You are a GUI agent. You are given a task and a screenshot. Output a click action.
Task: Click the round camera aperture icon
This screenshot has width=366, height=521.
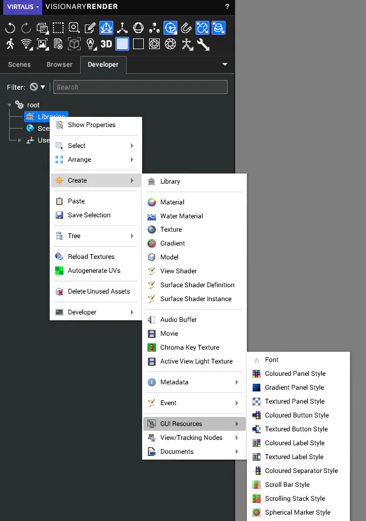[170, 44]
